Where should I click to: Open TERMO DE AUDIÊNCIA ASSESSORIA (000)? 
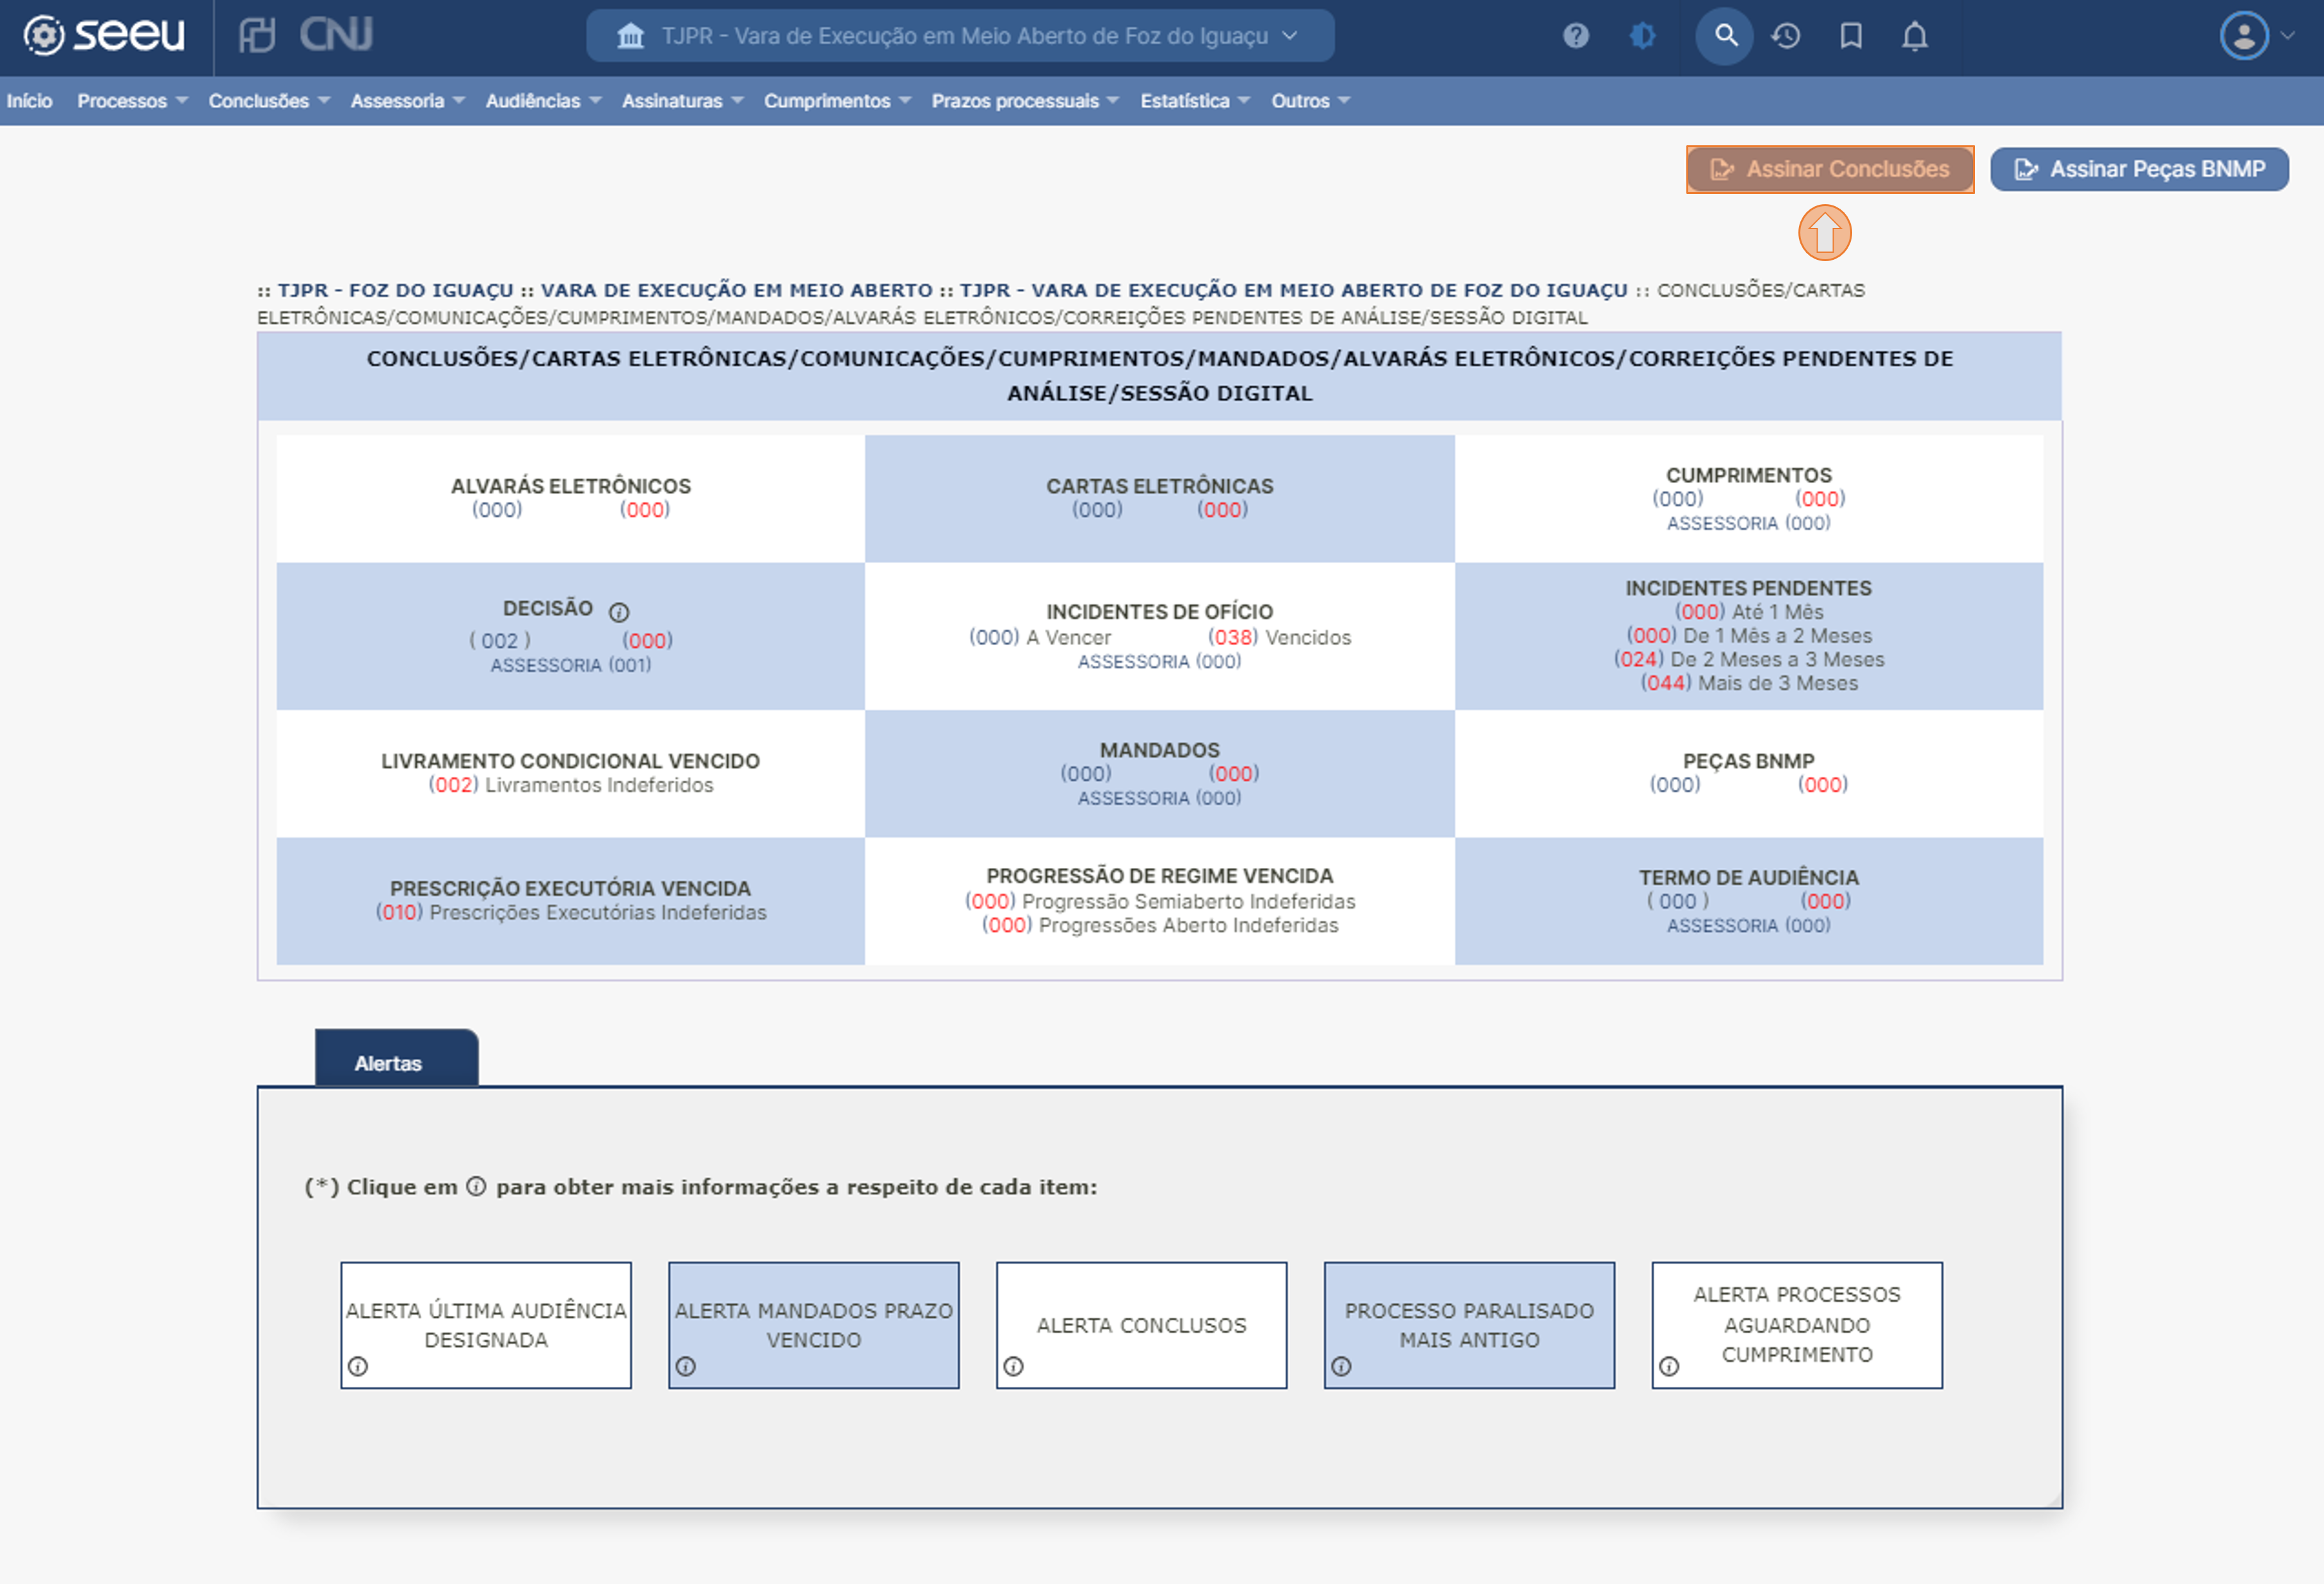[1748, 925]
